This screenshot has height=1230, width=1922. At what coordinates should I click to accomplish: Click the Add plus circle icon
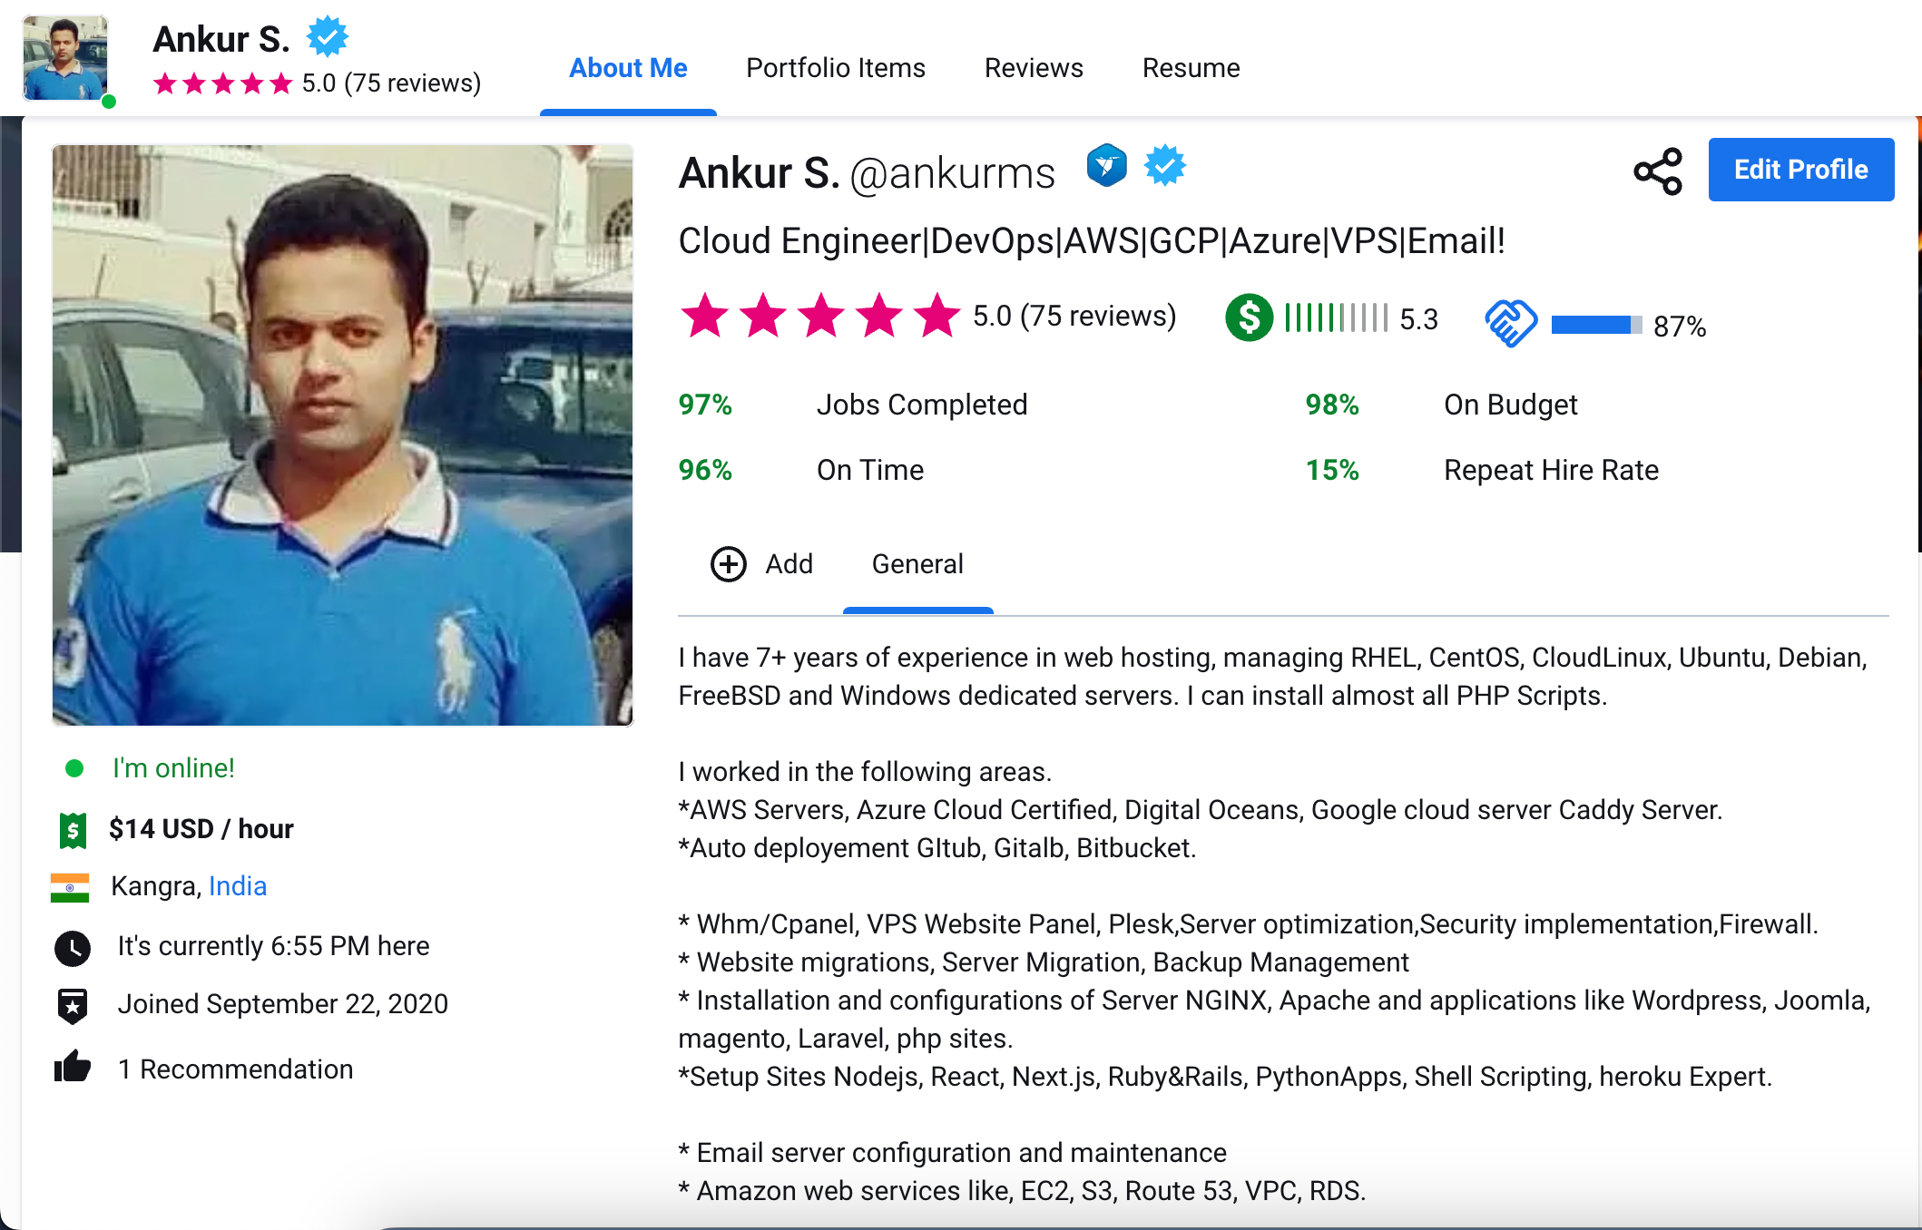point(728,564)
